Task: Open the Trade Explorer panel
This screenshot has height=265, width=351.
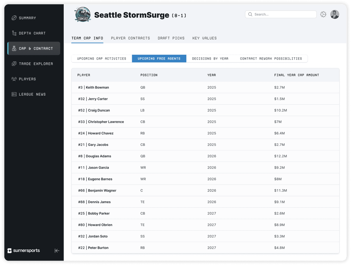Action: (x=14, y=63)
